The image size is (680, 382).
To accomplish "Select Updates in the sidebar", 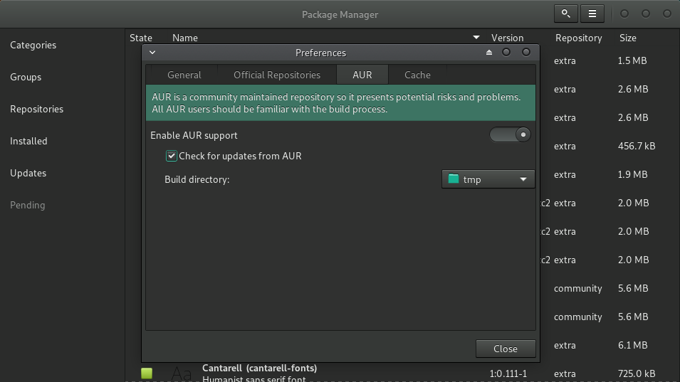I will [28, 173].
